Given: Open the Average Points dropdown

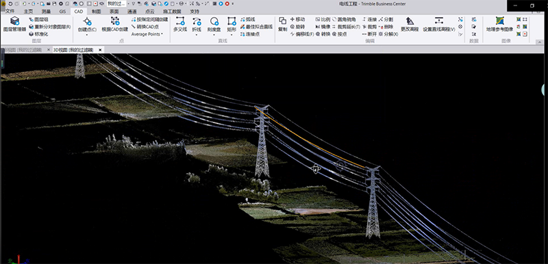Looking at the screenshot, I should click(x=147, y=34).
